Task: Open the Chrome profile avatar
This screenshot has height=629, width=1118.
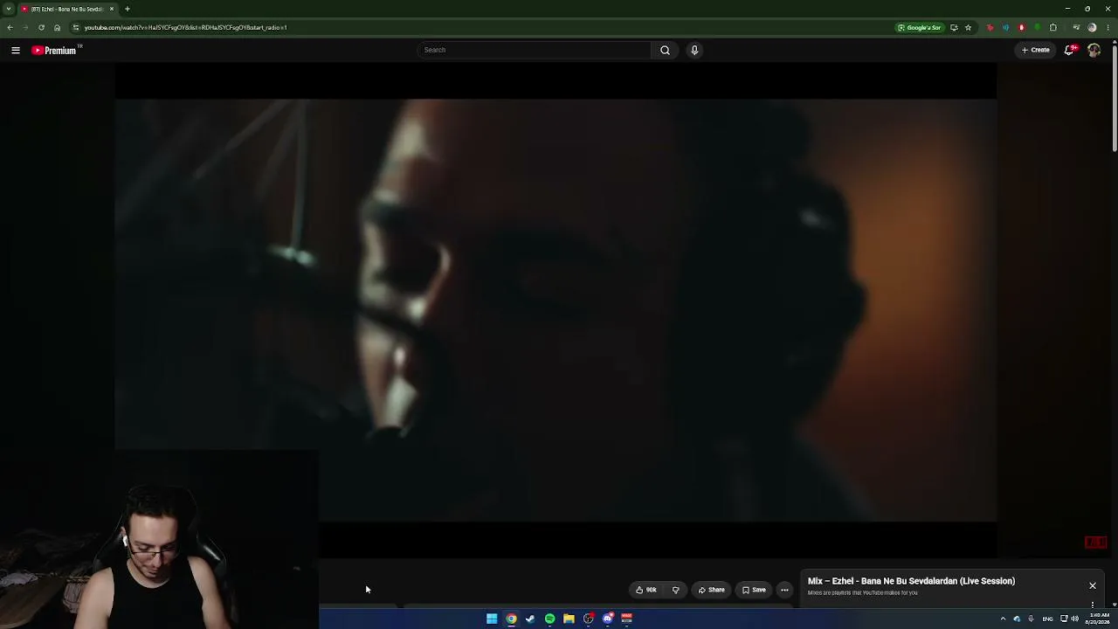Action: coord(1092,27)
